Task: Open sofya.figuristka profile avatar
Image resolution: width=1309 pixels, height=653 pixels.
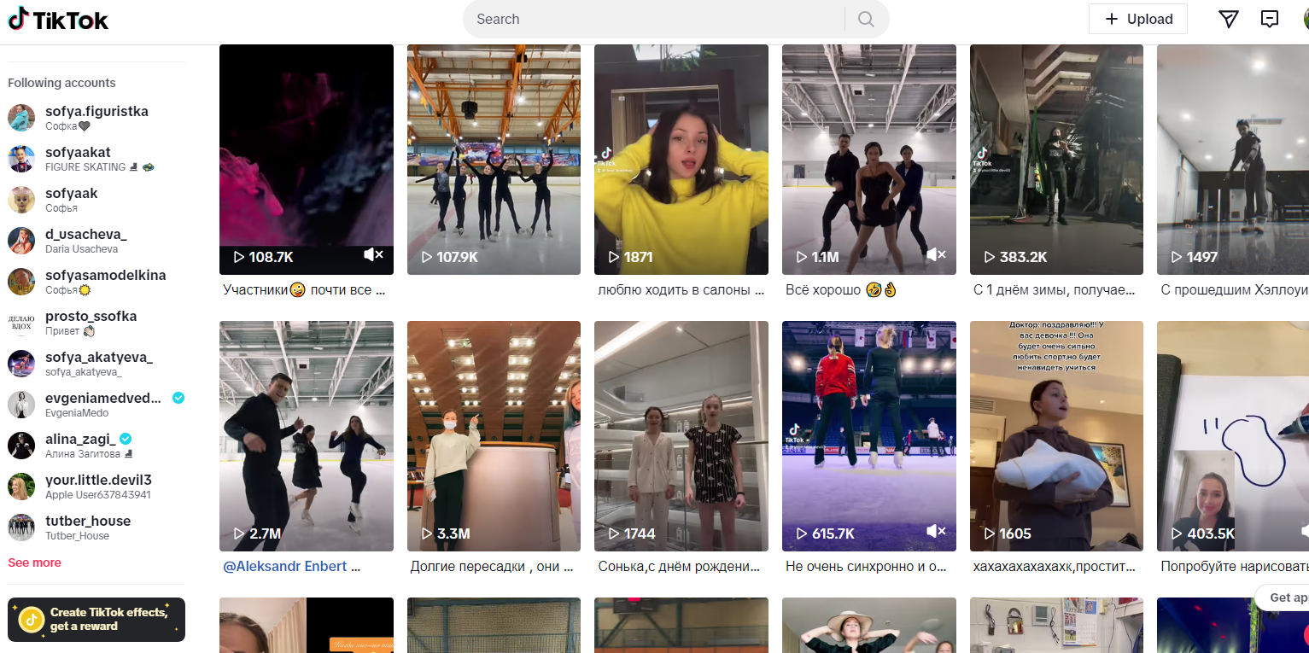Action: (x=21, y=118)
